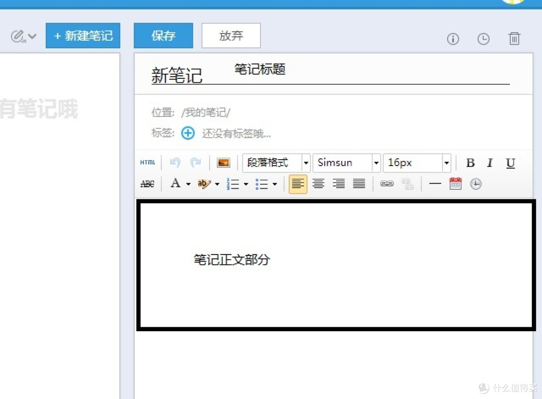
Task: Save the note using 保存 button
Action: click(163, 36)
